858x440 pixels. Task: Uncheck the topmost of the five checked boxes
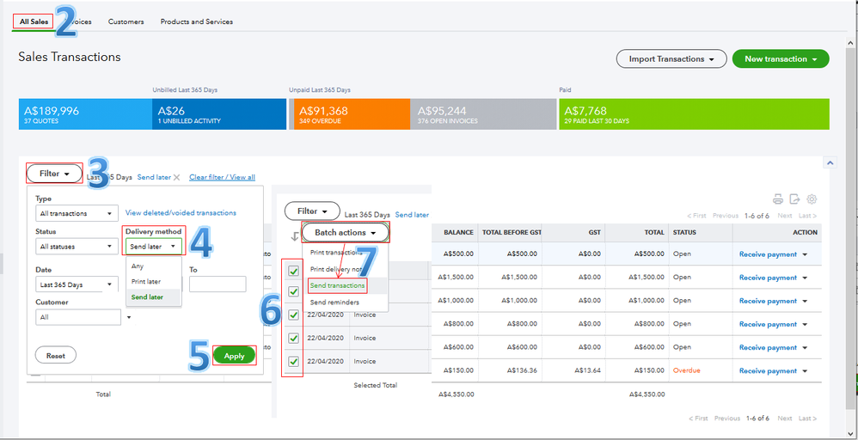pyautogui.click(x=294, y=271)
